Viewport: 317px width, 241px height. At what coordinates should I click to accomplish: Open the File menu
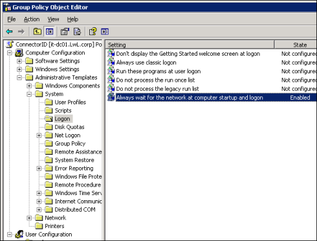[12, 19]
